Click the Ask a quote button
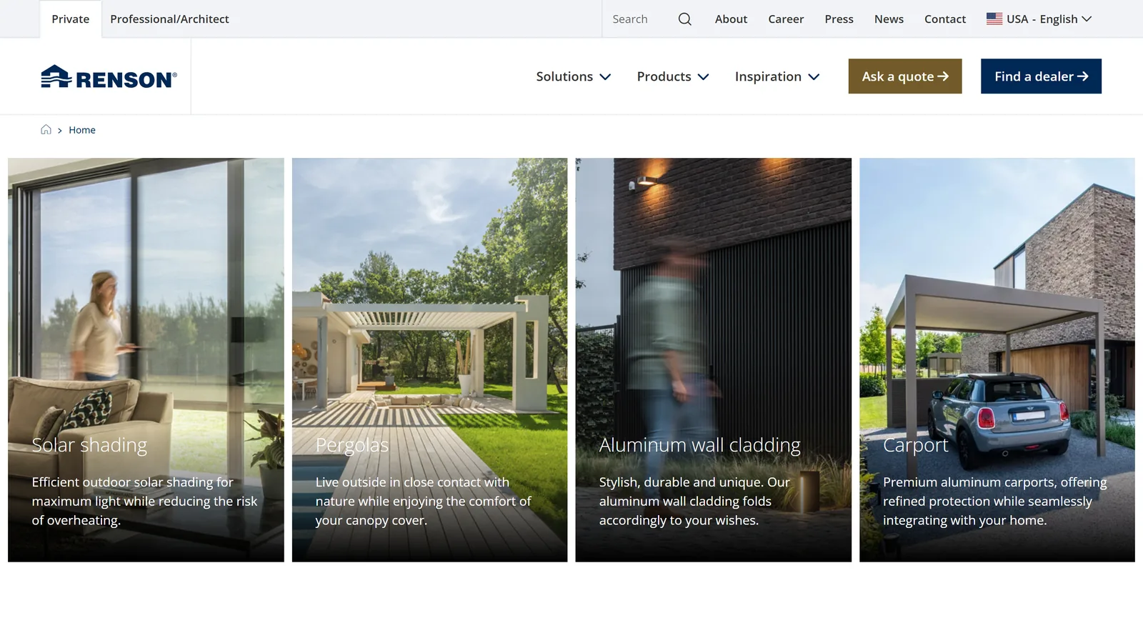Image resolution: width=1143 pixels, height=643 pixels. click(905, 76)
